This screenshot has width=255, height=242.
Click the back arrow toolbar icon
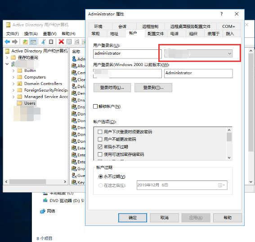click(7, 42)
